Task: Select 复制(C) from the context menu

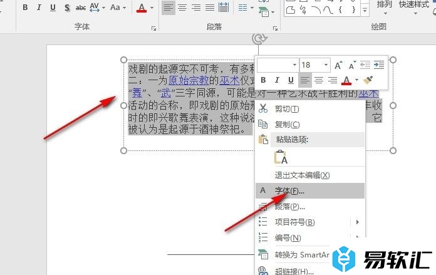Action: [287, 125]
